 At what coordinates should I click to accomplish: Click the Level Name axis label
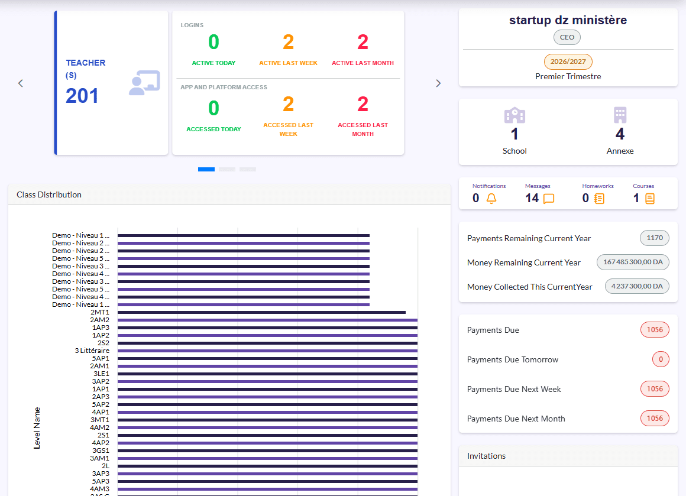(x=37, y=428)
